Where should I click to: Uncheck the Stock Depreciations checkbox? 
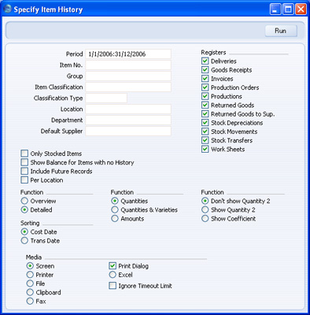[x=205, y=123]
